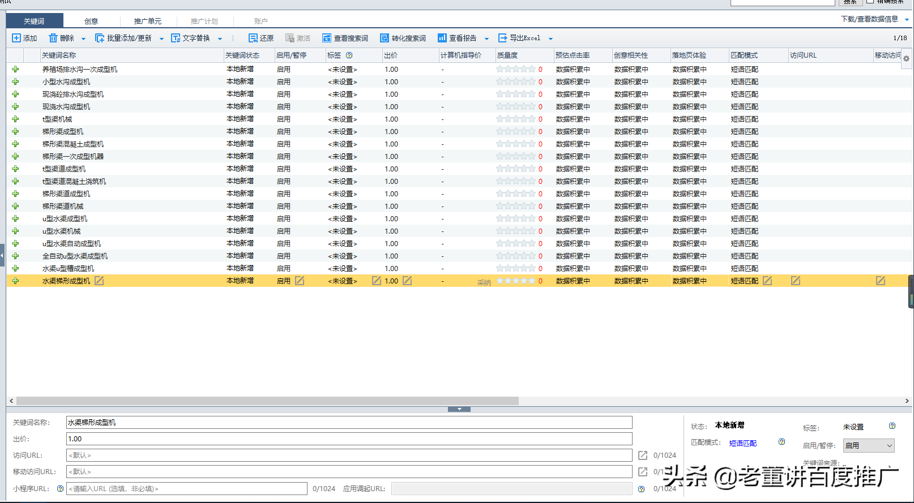Switch to the 账户 tab
This screenshot has height=503, width=914.
(260, 21)
